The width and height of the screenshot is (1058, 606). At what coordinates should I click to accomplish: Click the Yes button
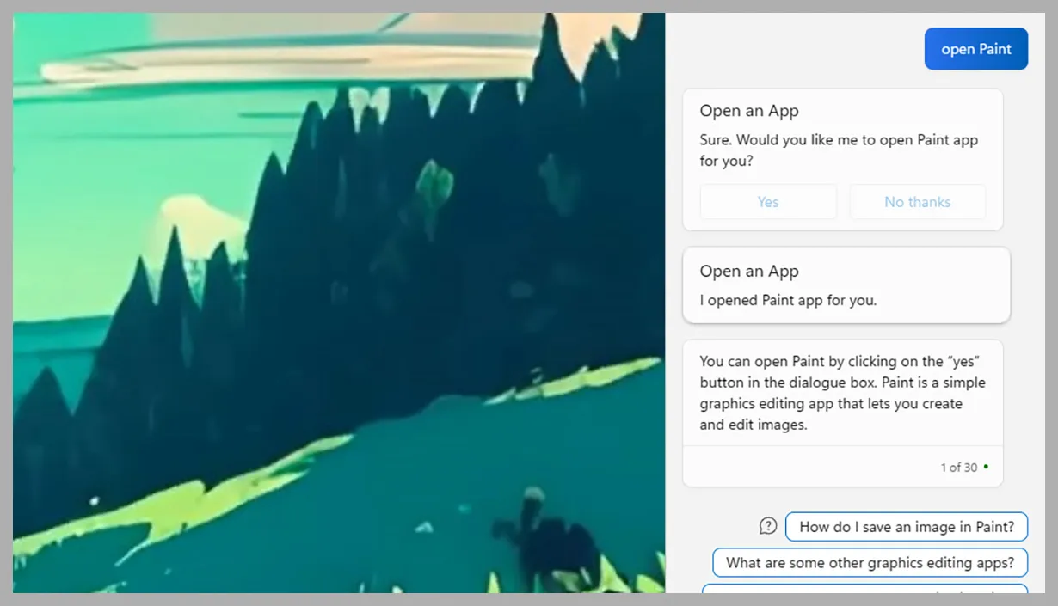768,202
